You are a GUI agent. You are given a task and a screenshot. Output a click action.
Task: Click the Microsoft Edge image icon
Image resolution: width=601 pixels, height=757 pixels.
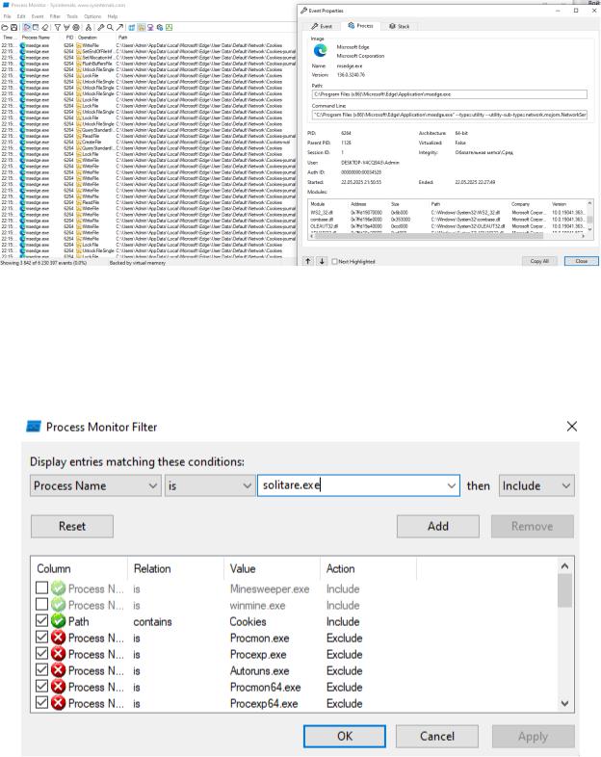[x=320, y=50]
